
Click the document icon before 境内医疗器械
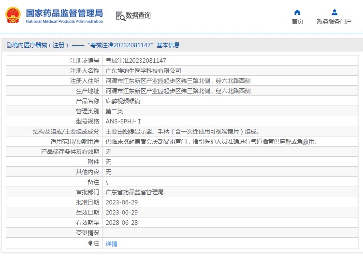click(x=9, y=45)
